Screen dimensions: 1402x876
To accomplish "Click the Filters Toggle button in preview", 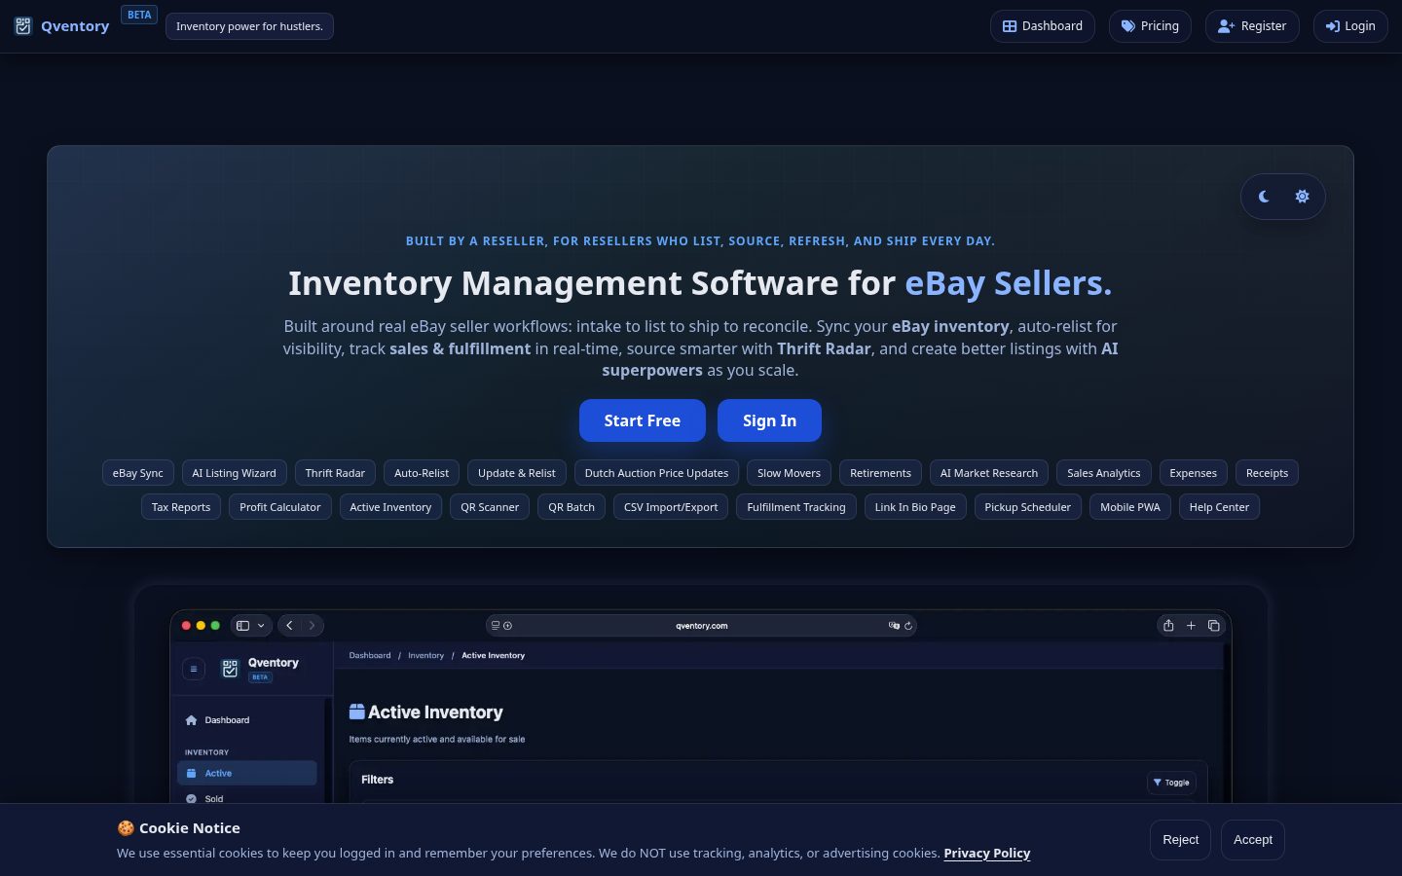I will (1171, 783).
